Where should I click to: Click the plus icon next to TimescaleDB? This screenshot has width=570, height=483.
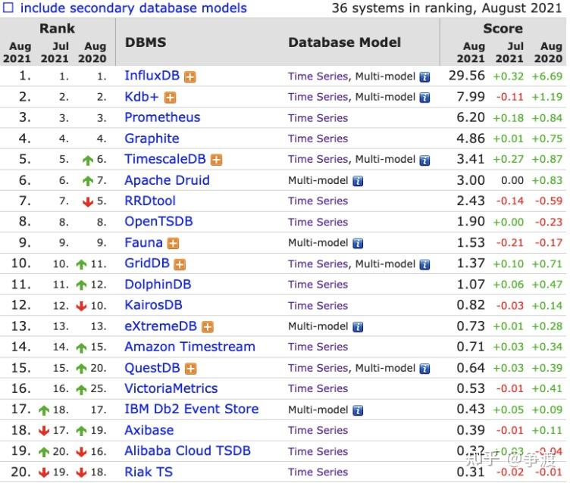point(217,160)
